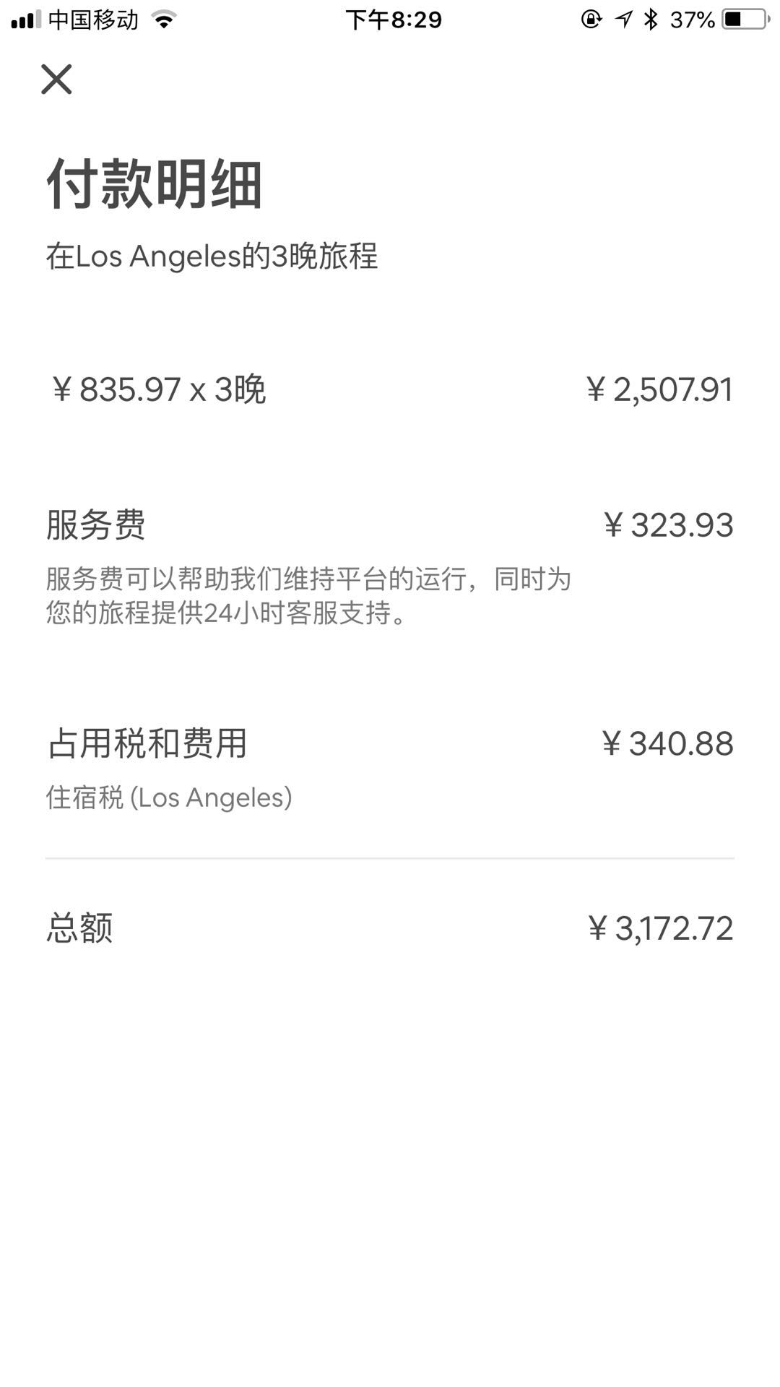This screenshot has width=780, height=1387.
Task: Tap the ¥2,507.91 nightly subtotal amount
Action: tap(659, 389)
